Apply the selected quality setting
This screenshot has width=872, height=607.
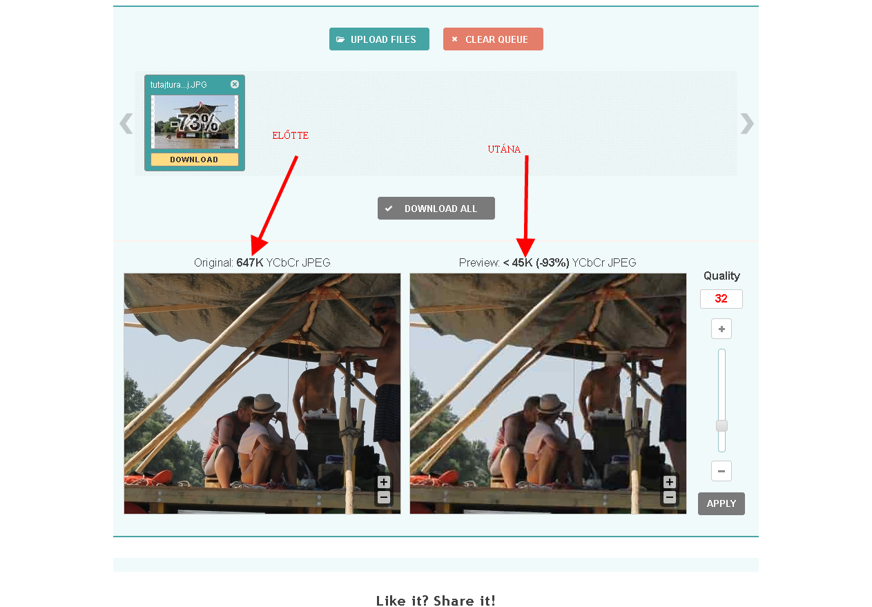(x=721, y=503)
